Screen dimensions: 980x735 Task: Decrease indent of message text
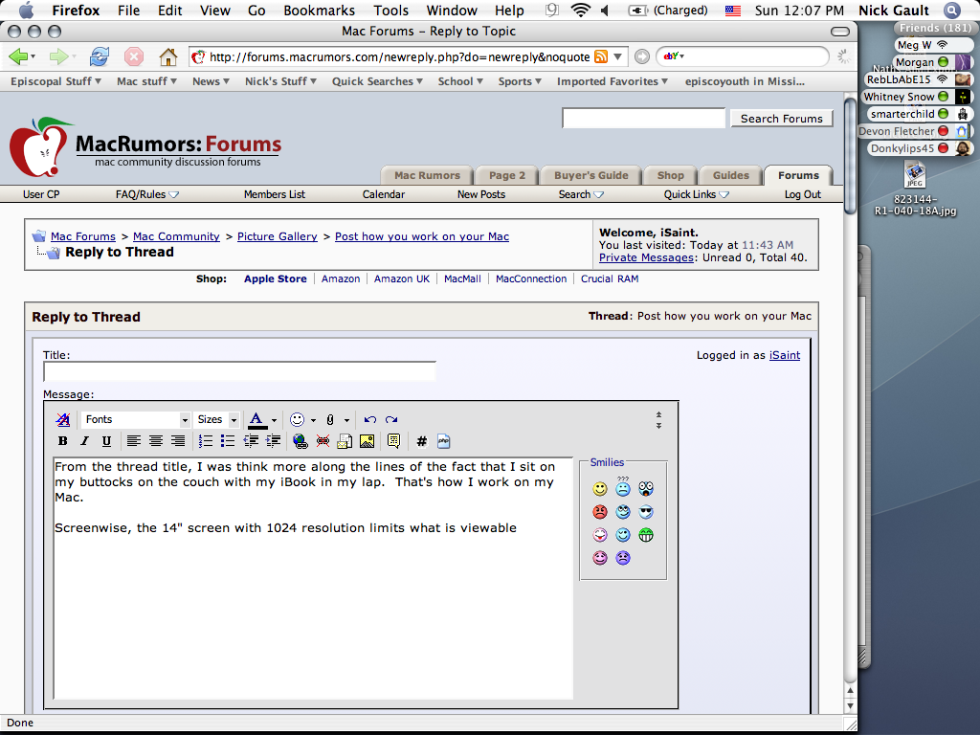tap(251, 441)
